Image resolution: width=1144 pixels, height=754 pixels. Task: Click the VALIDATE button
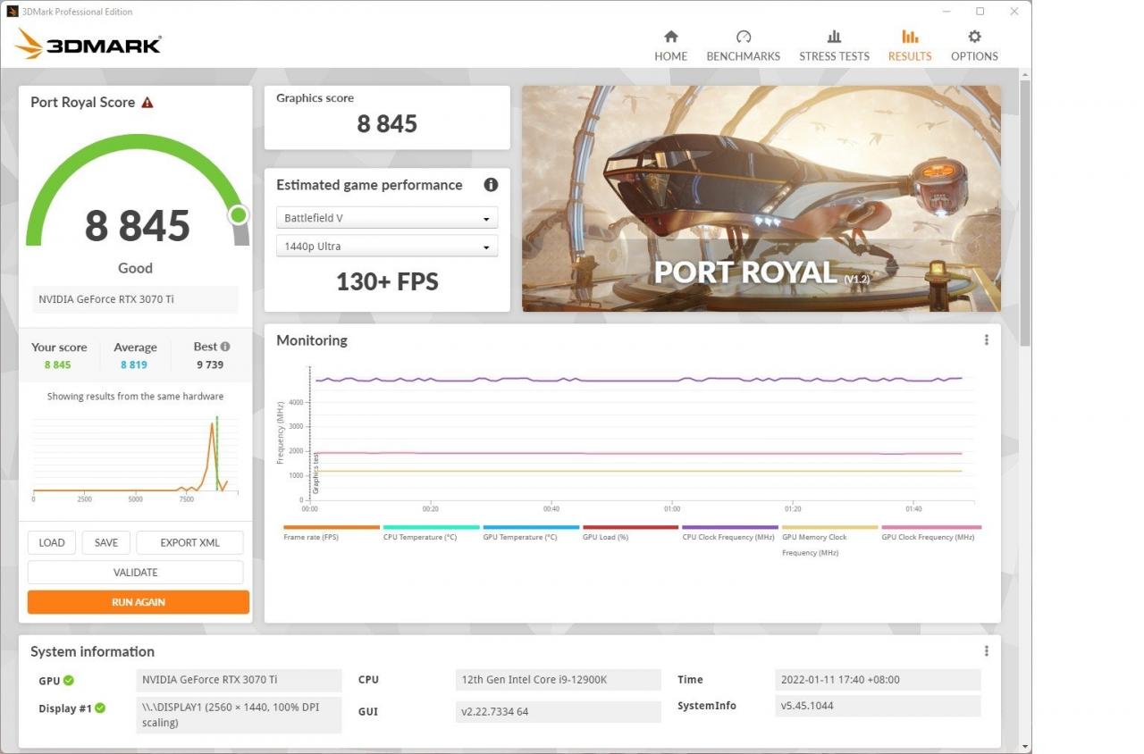point(135,573)
